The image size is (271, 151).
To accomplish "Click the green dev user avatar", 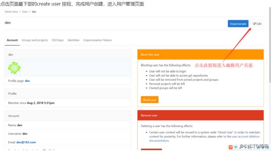I will (14, 68).
